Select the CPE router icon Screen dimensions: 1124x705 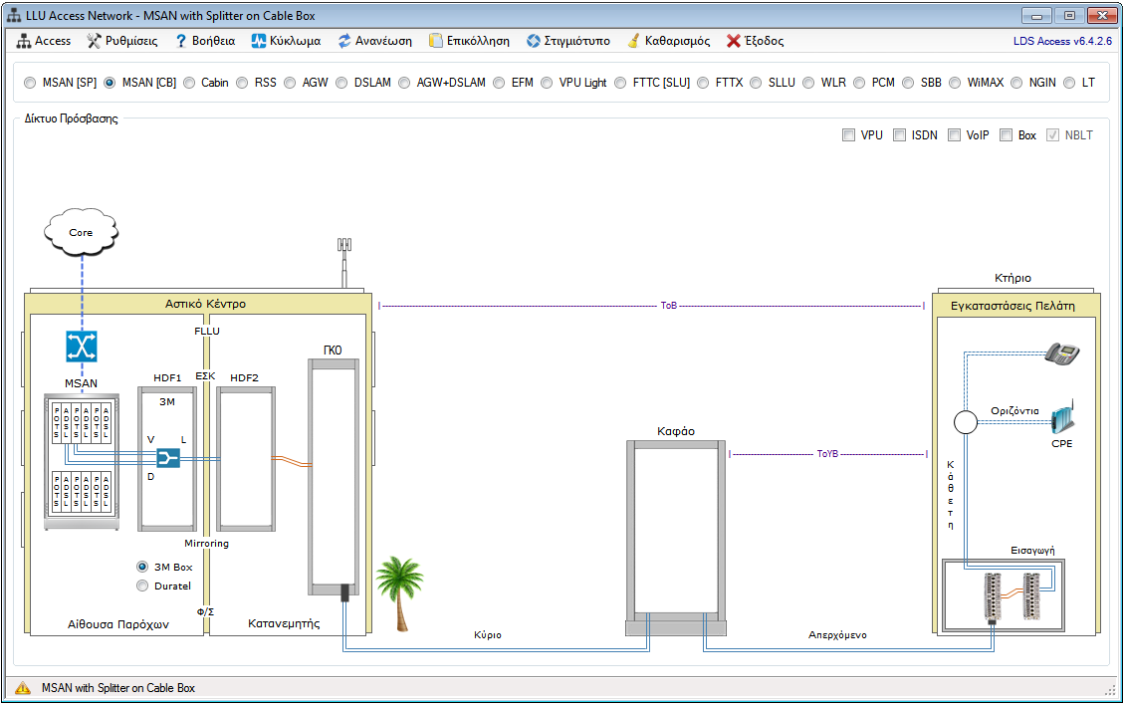pyautogui.click(x=1061, y=418)
